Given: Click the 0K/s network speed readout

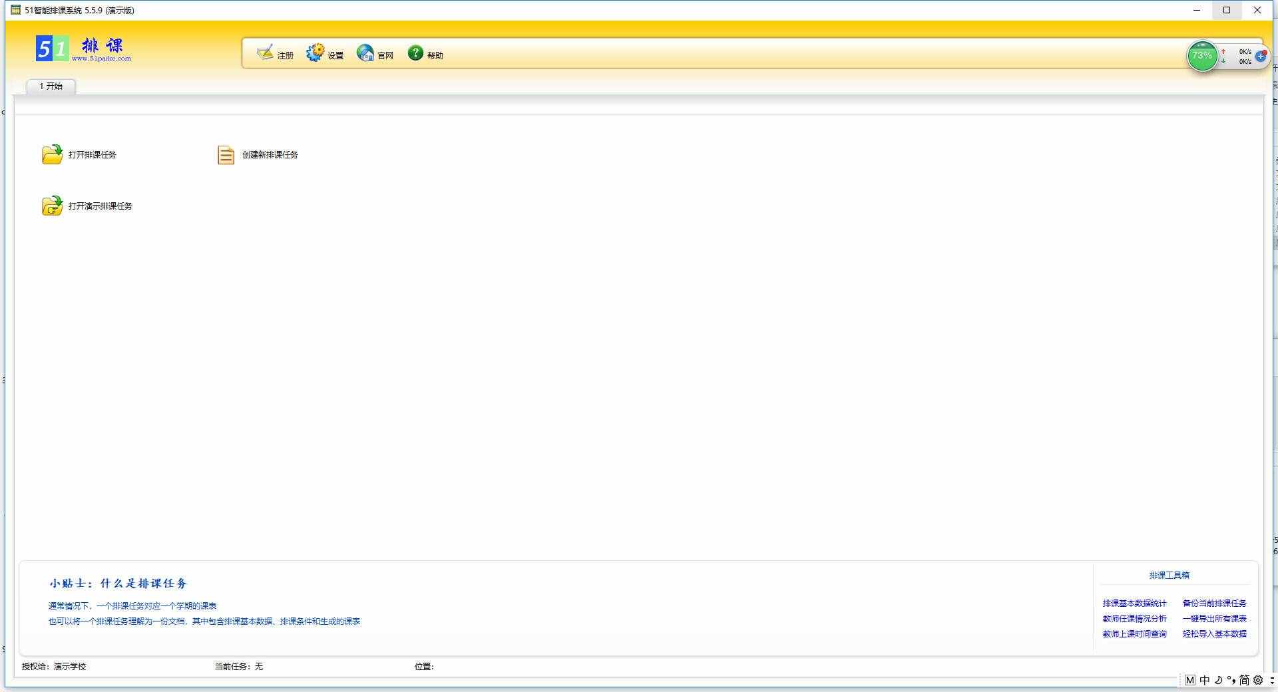Looking at the screenshot, I should point(1245,57).
